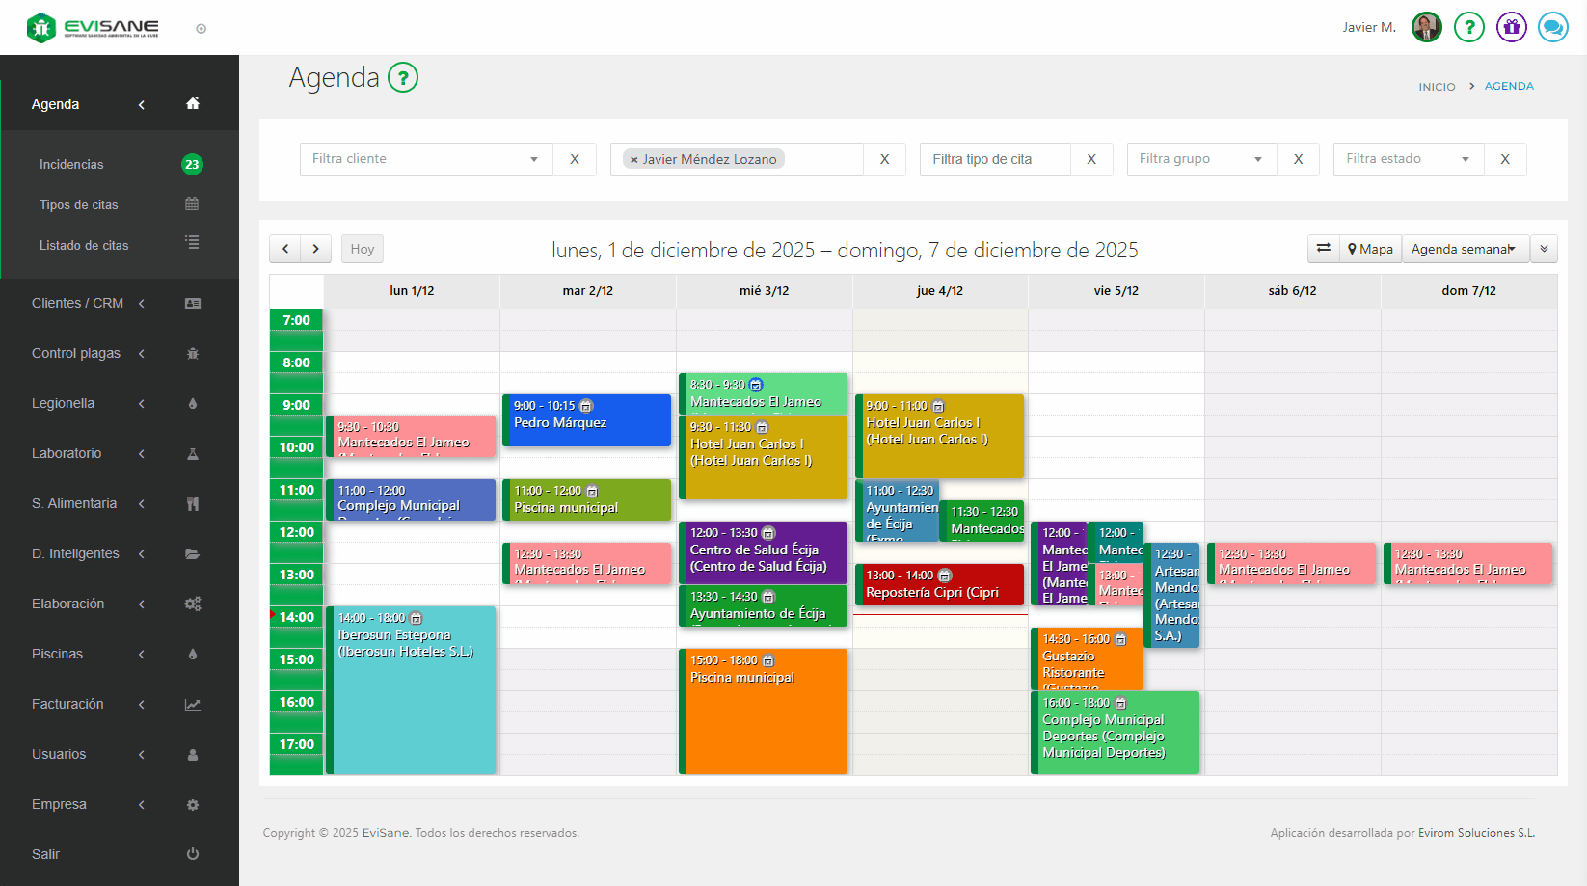The width and height of the screenshot is (1587, 886).
Task: Click the S. Alimentaria cutlery icon
Action: (x=192, y=503)
